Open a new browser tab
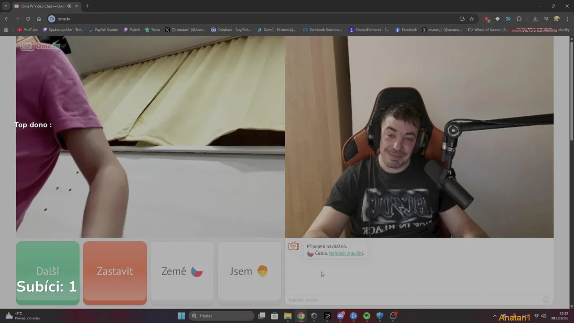The height and width of the screenshot is (323, 574). coord(87,6)
